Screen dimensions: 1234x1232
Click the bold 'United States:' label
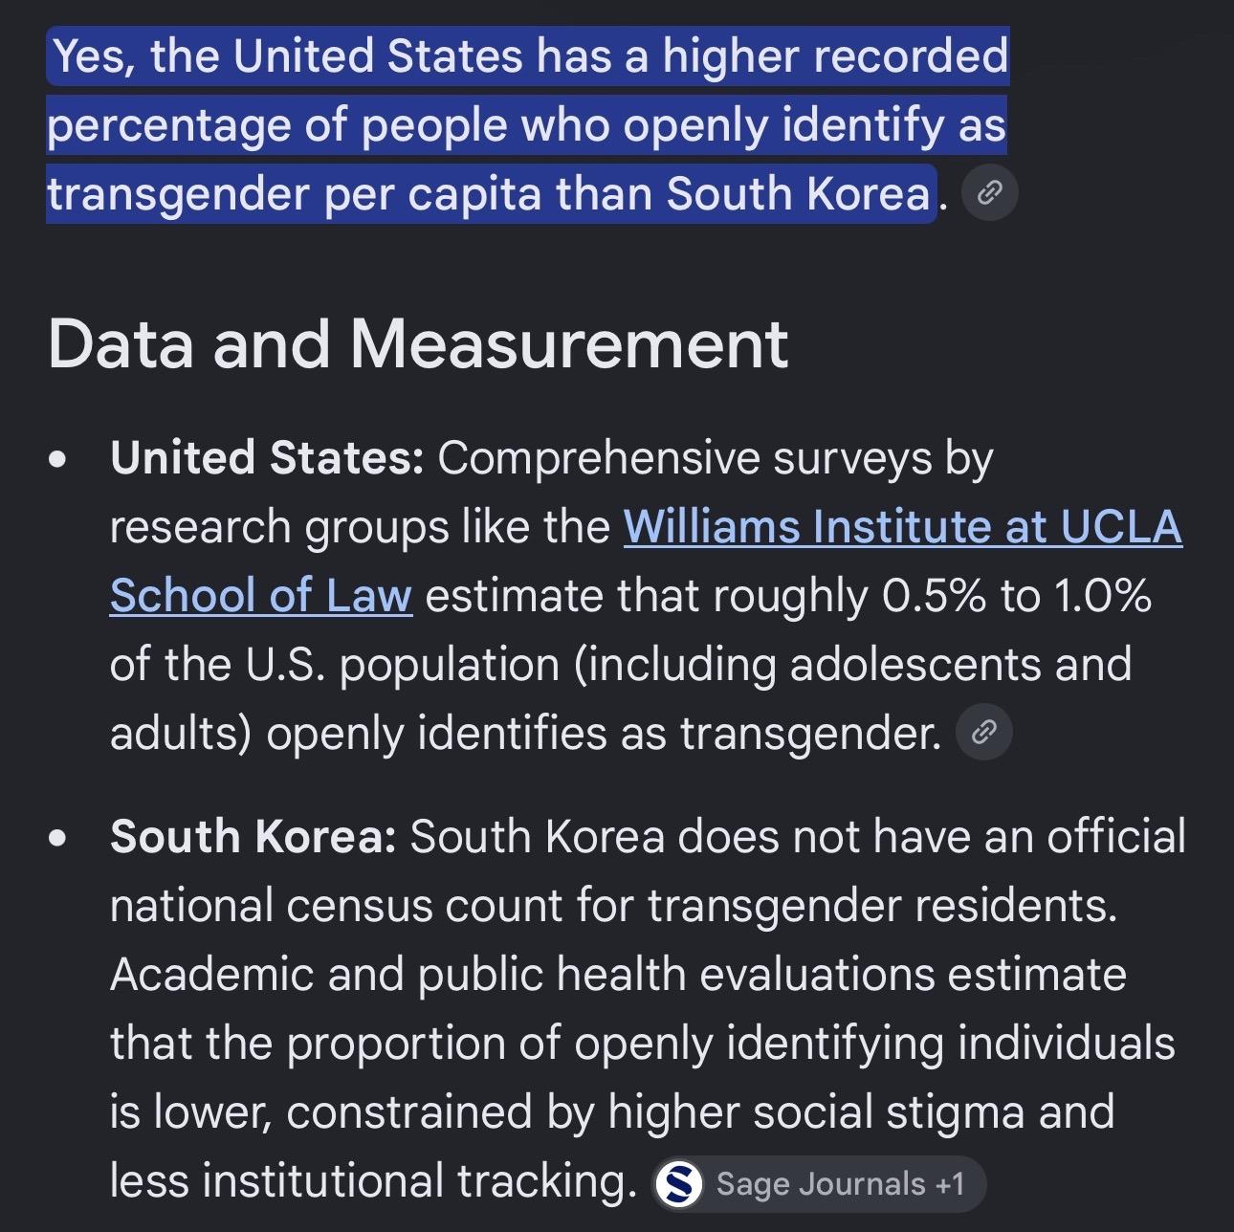(267, 458)
